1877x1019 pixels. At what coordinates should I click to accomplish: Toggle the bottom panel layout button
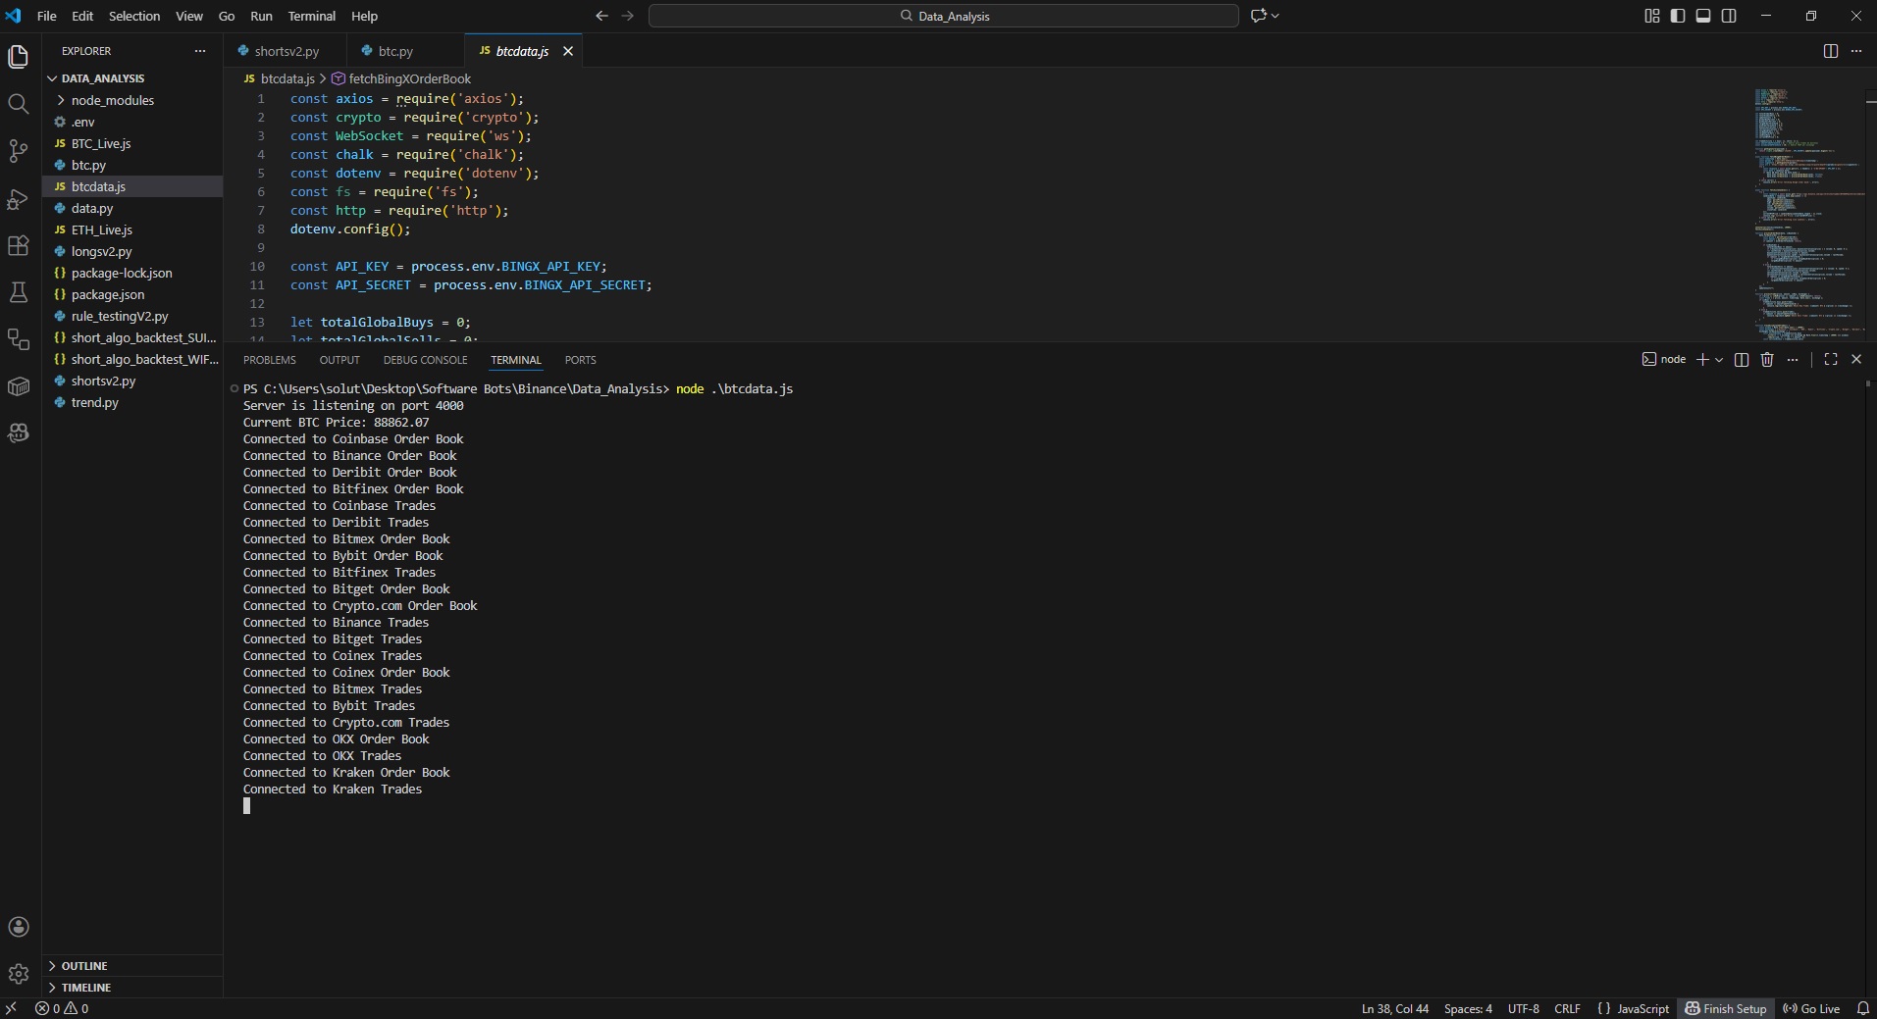click(x=1703, y=16)
